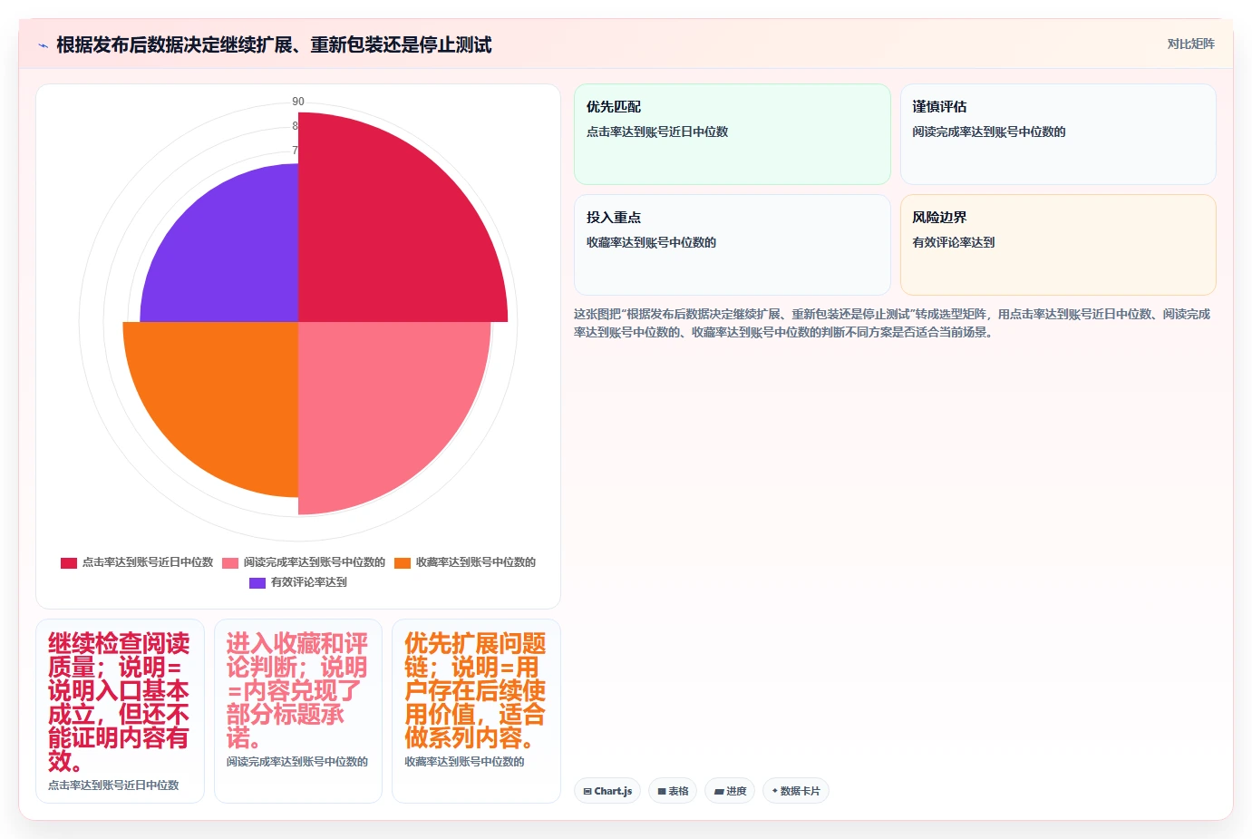
Task: Click the chart axis label 90
Action: tap(298, 102)
